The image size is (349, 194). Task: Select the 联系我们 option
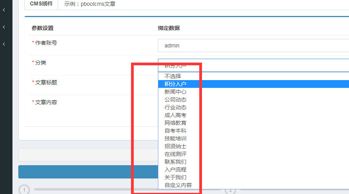click(x=175, y=162)
